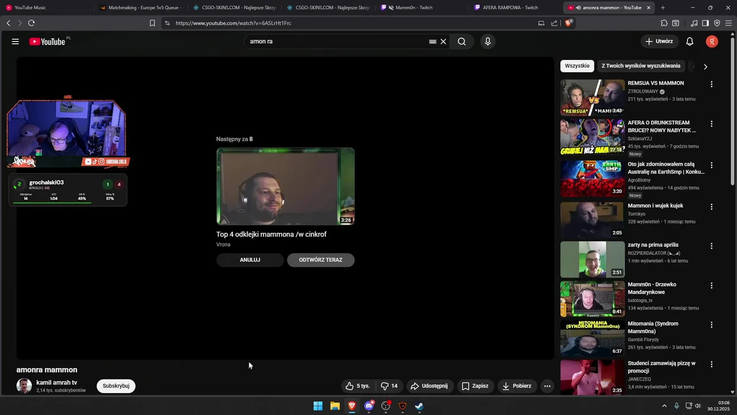Dislike the video (14)
Image resolution: width=737 pixels, height=415 pixels.
[x=389, y=386]
